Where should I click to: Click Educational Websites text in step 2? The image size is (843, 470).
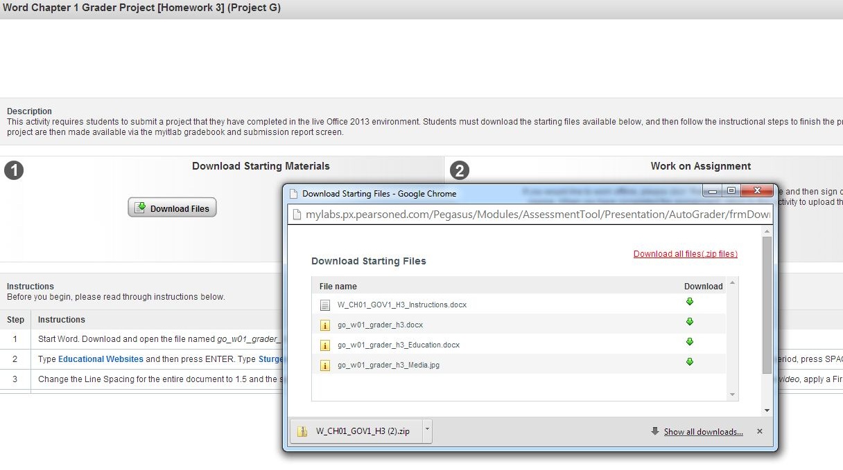tap(101, 359)
